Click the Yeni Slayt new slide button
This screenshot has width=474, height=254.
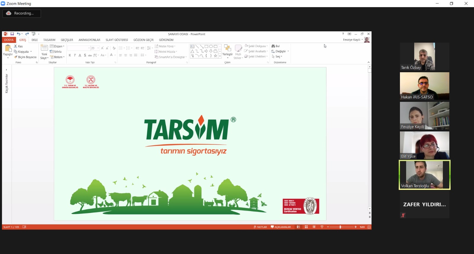click(44, 52)
